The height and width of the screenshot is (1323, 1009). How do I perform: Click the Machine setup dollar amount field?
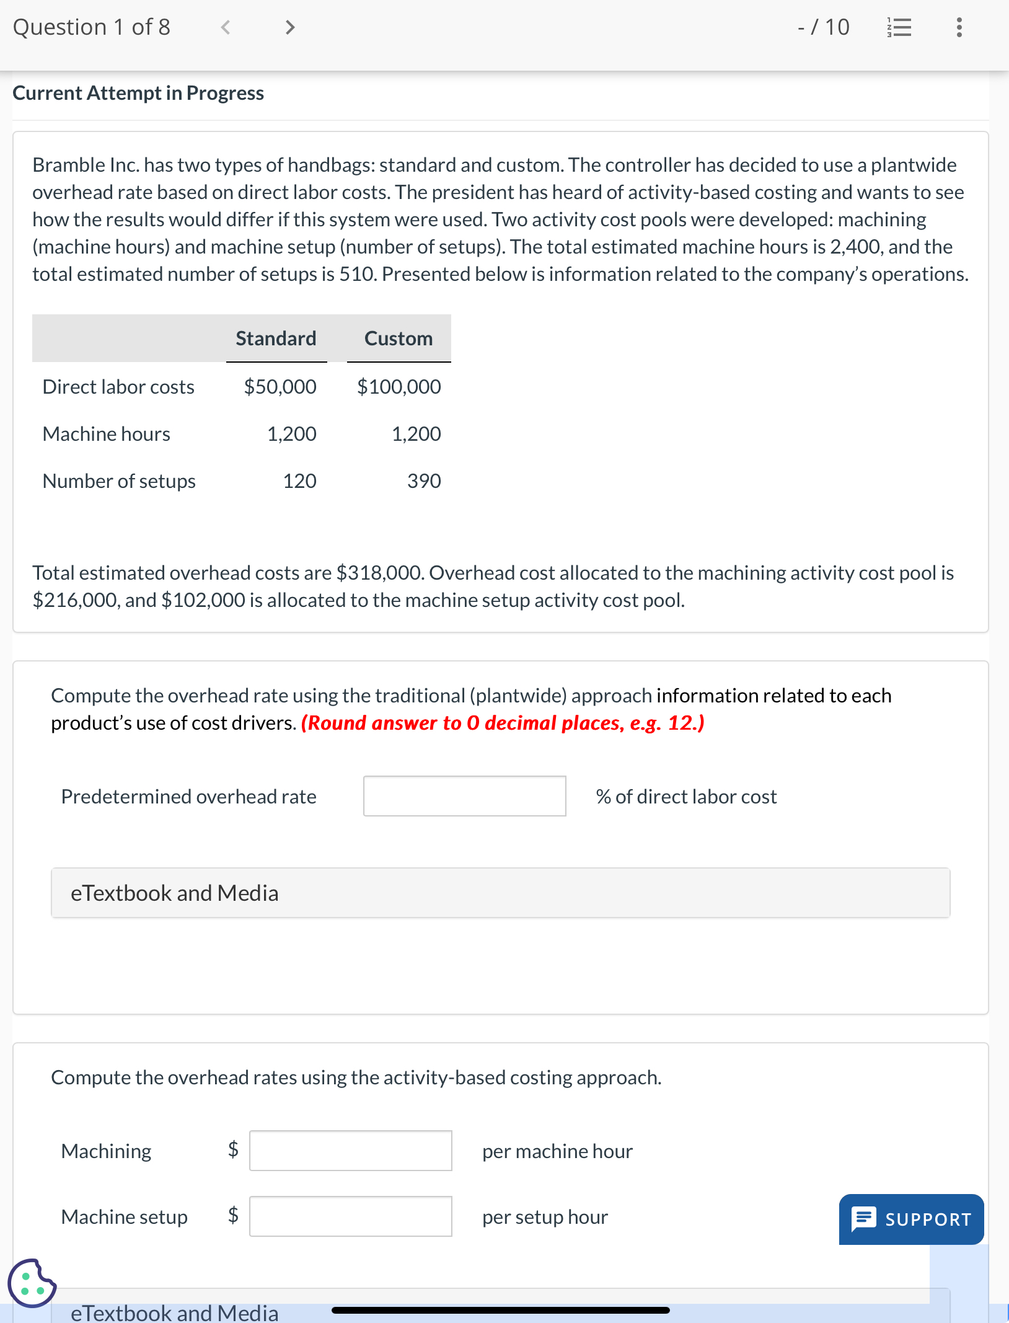(x=350, y=1216)
